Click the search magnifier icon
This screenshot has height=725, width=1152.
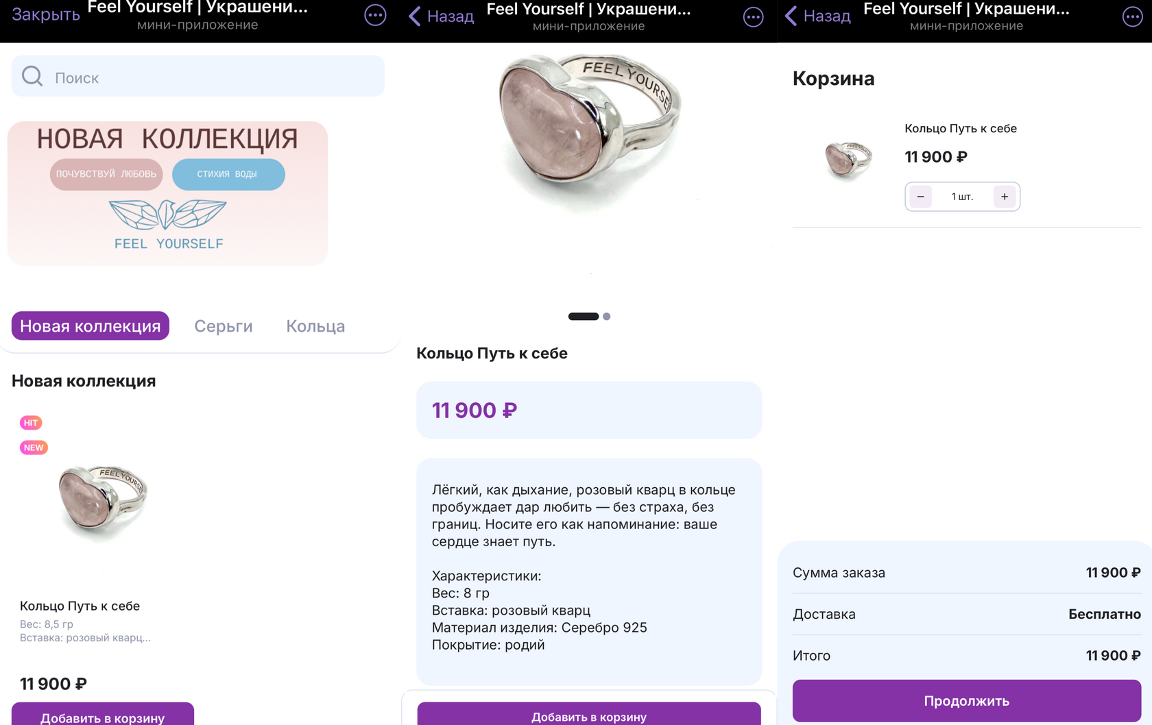pos(32,76)
